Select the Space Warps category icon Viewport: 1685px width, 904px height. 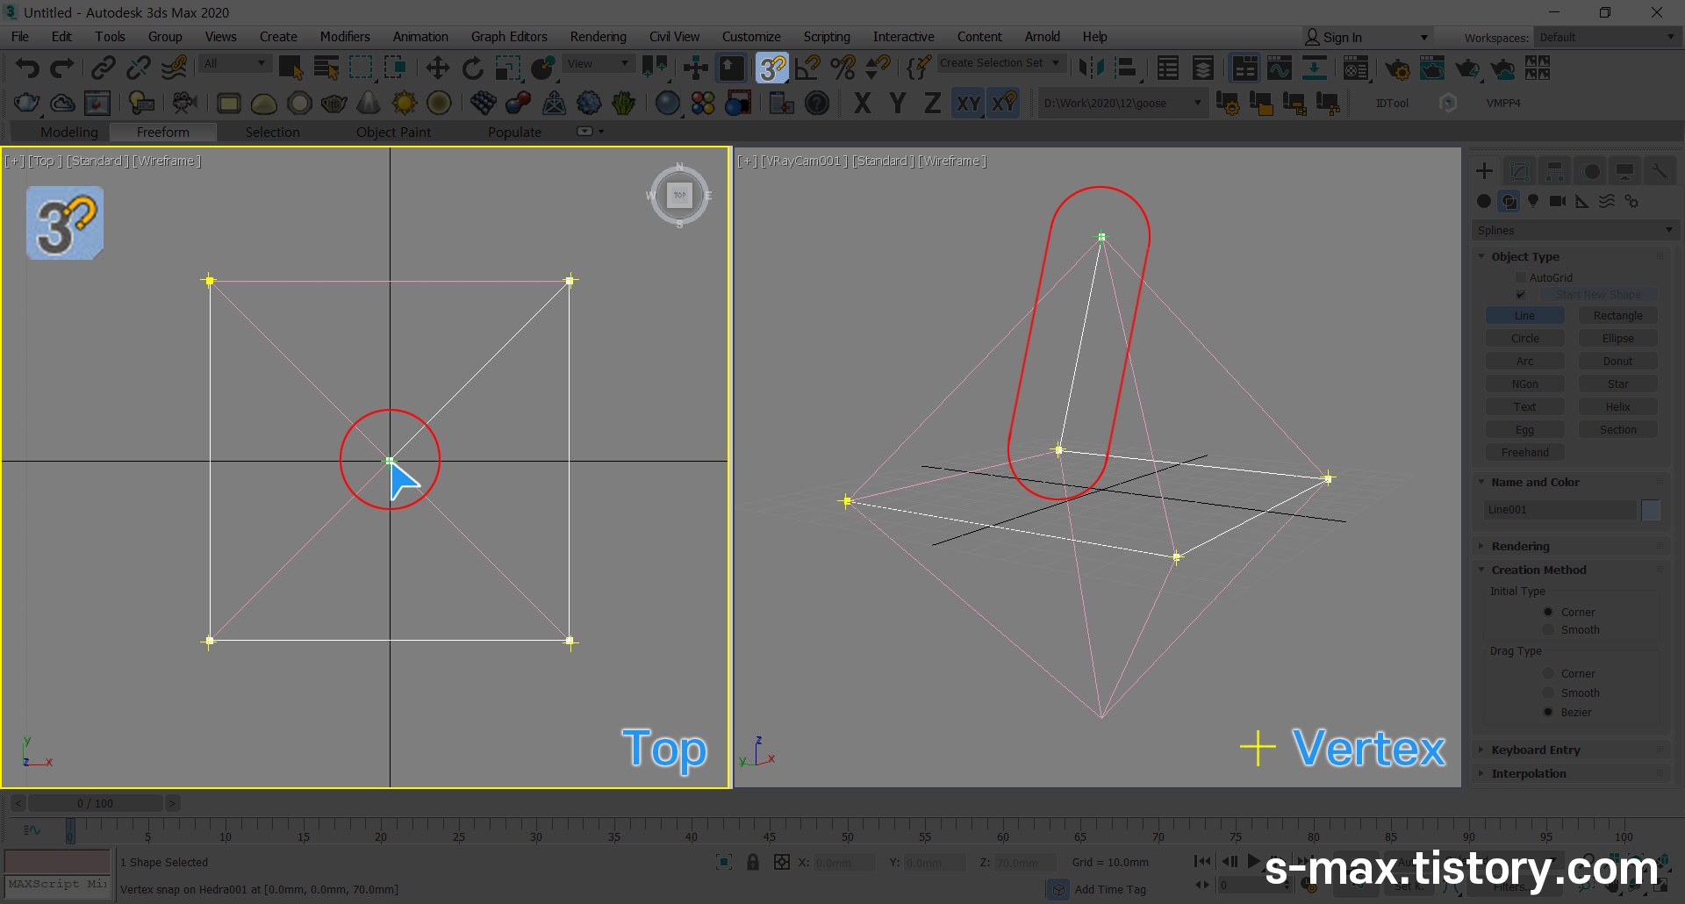(x=1607, y=201)
